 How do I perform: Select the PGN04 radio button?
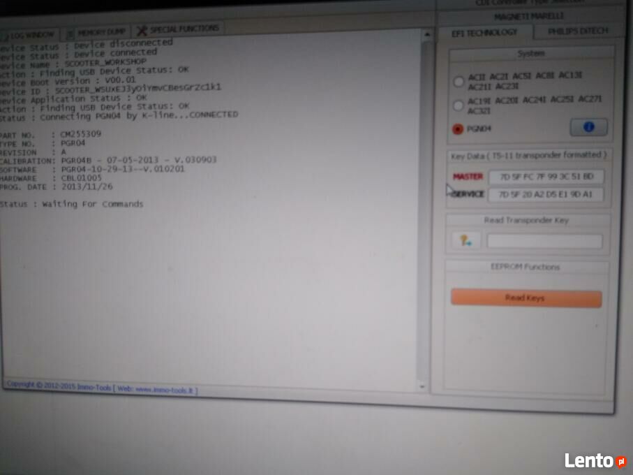(x=458, y=129)
